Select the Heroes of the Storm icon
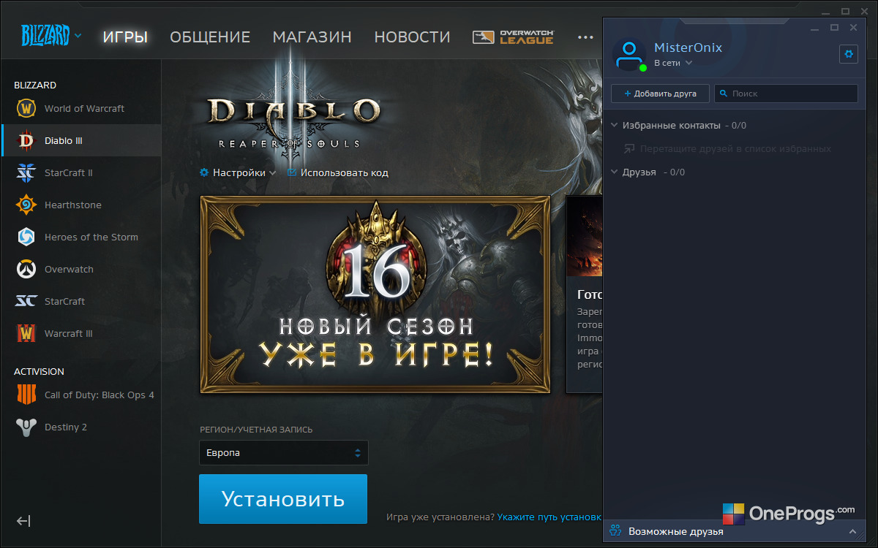 point(26,237)
